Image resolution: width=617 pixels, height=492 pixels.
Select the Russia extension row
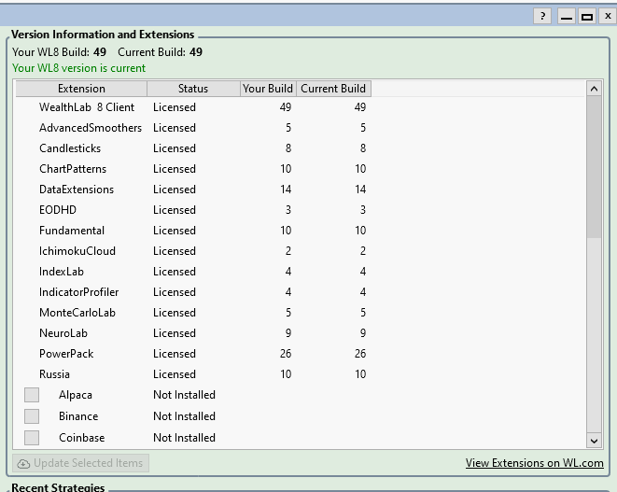[x=193, y=374]
